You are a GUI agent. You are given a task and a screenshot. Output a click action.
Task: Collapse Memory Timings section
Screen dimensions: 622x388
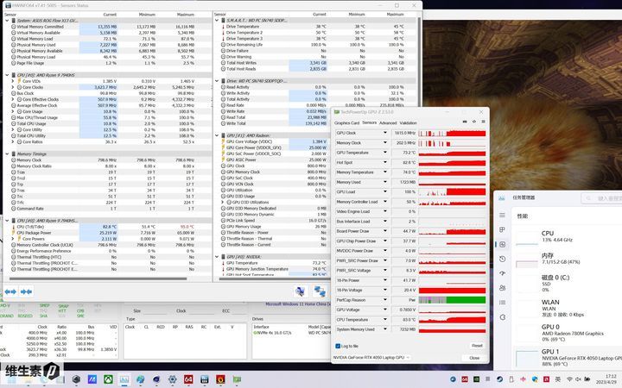click(7, 153)
